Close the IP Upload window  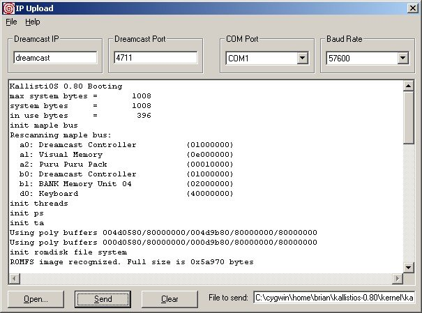click(x=412, y=8)
